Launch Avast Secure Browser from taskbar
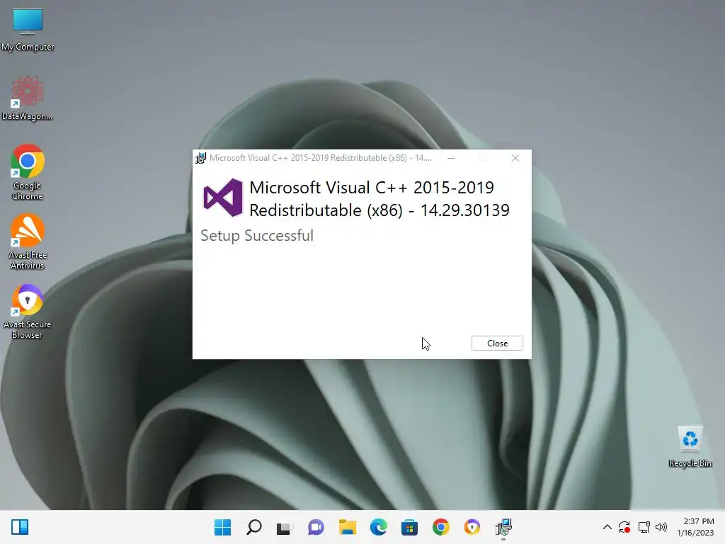This screenshot has height=544, width=725. pos(472,527)
